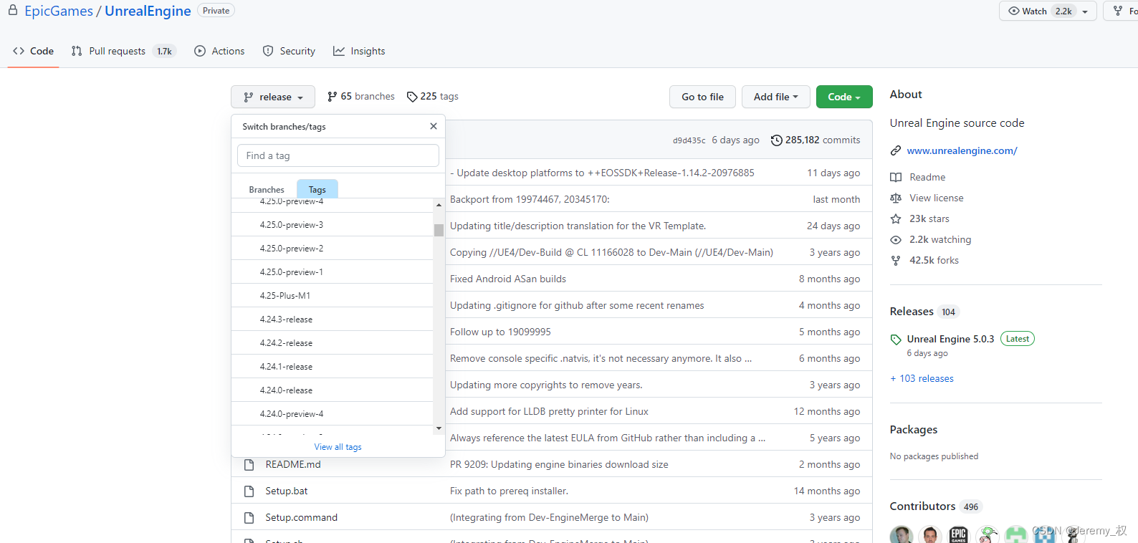Image resolution: width=1138 pixels, height=543 pixels.
Task: Click the green tag icon beside Unreal Engine 5.0.3
Action: click(x=896, y=340)
